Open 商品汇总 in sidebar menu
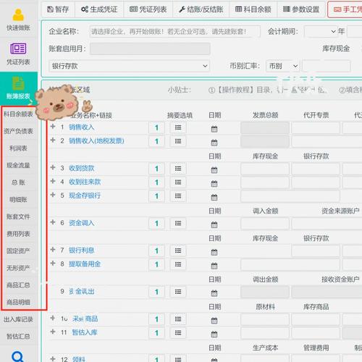 pos(18,285)
